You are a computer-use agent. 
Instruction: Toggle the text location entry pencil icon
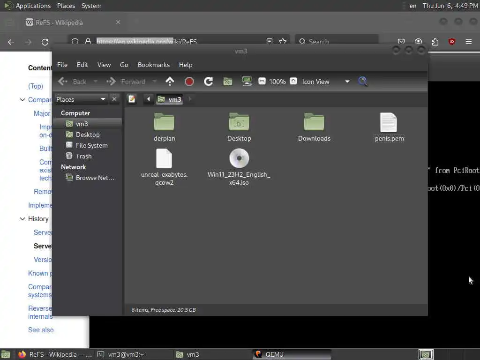click(x=132, y=99)
